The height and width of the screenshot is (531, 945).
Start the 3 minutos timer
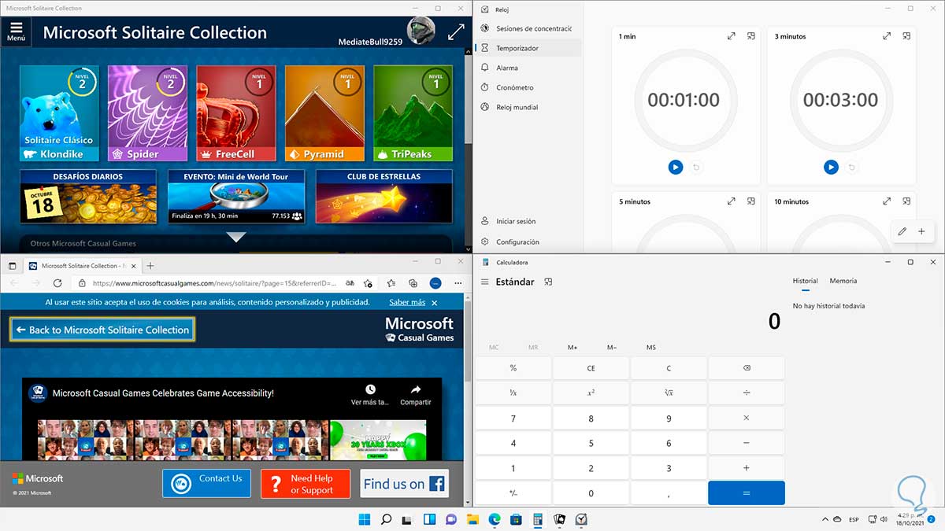tap(831, 167)
